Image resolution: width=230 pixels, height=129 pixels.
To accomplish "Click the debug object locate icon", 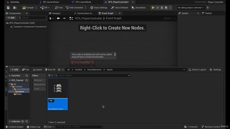I will pyautogui.click(x=208, y=8).
